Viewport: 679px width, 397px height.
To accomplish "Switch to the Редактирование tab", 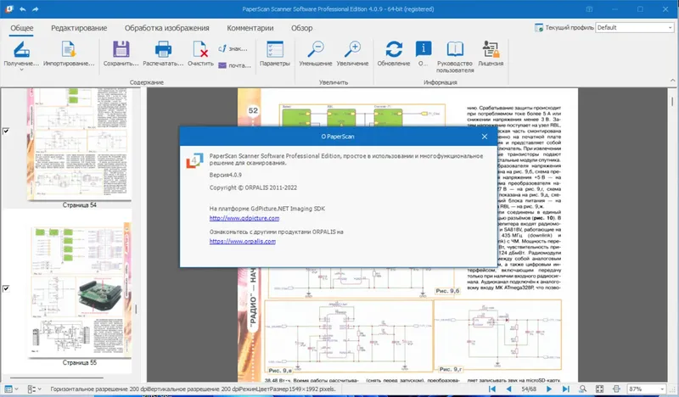I will click(79, 28).
